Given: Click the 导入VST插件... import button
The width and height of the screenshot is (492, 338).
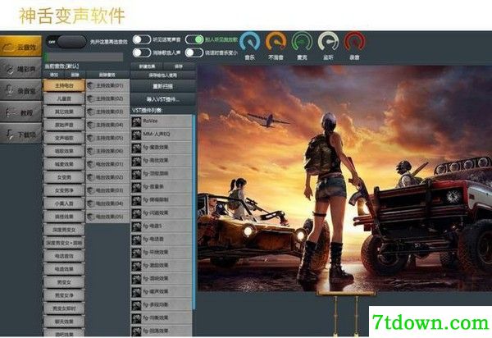Looking at the screenshot, I should (163, 99).
